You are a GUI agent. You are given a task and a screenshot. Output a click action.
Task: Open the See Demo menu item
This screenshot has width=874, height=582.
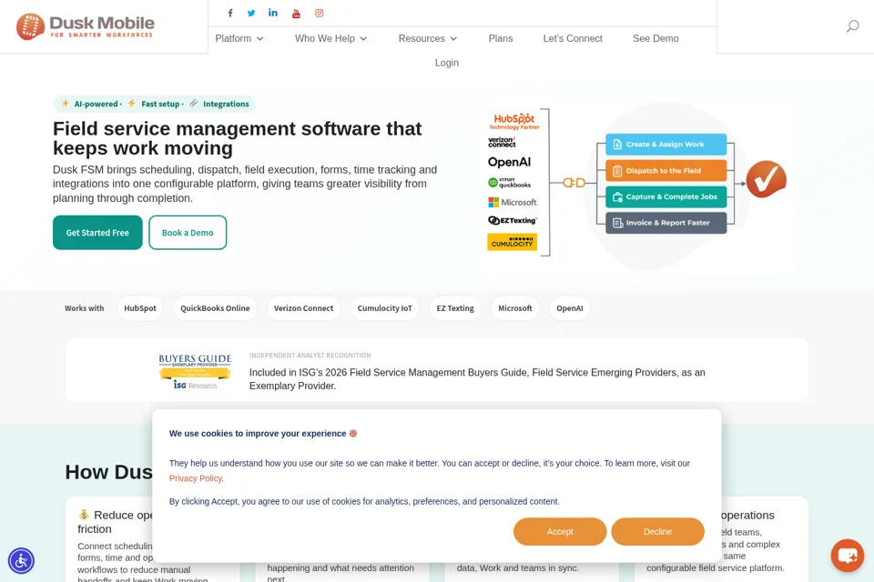655,38
